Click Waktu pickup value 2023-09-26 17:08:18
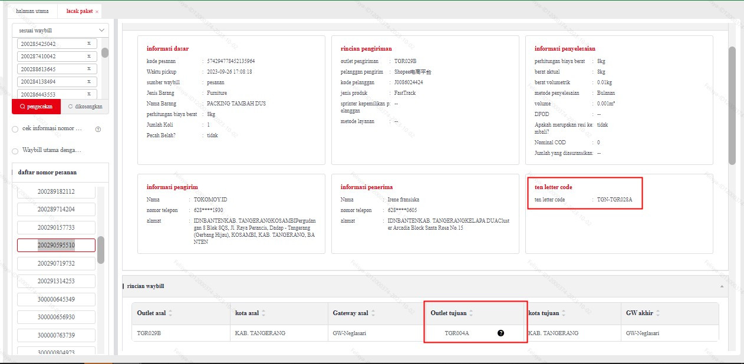This screenshot has width=744, height=364. 229,71
